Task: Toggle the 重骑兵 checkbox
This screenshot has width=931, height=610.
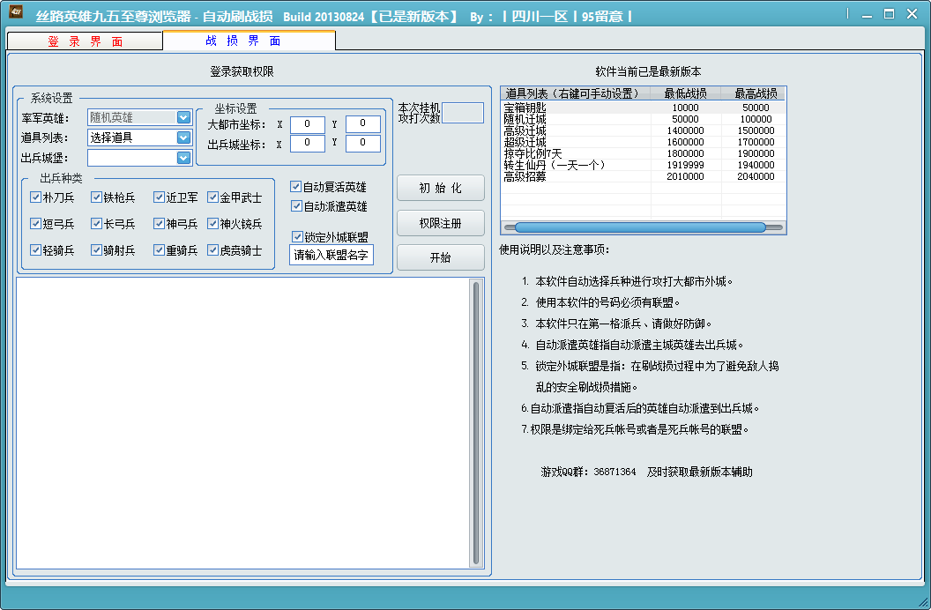Action: tap(159, 249)
